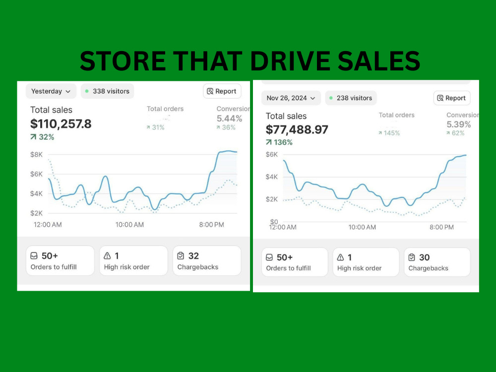Click the 238 visitors live indicator

(351, 98)
